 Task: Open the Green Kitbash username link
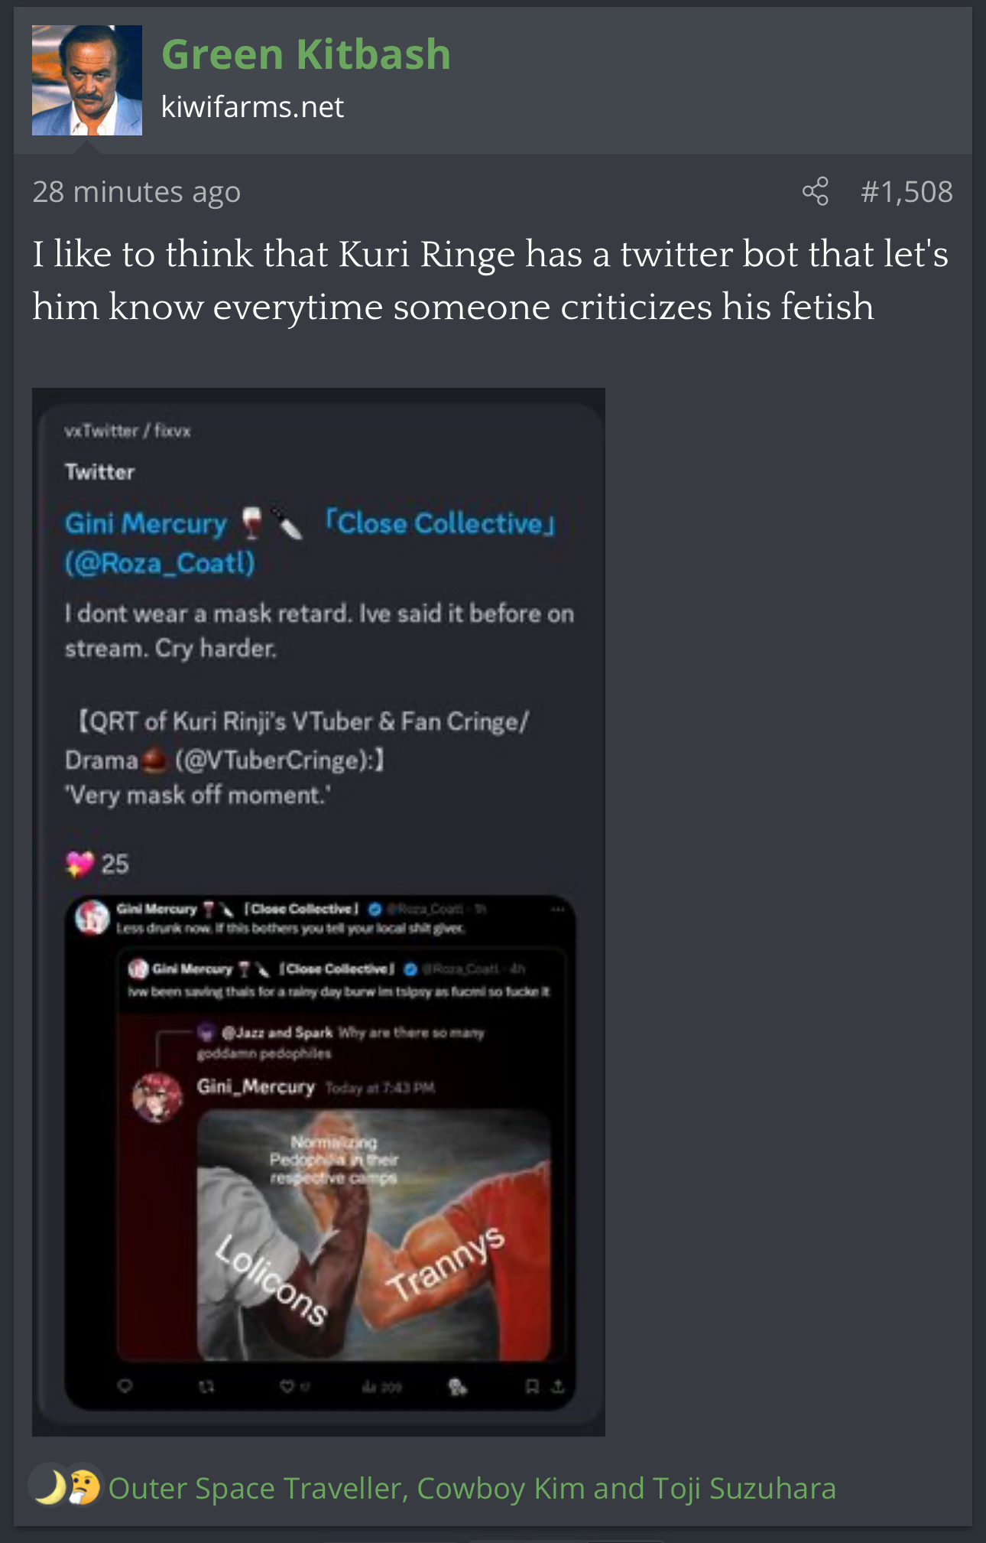[x=306, y=54]
